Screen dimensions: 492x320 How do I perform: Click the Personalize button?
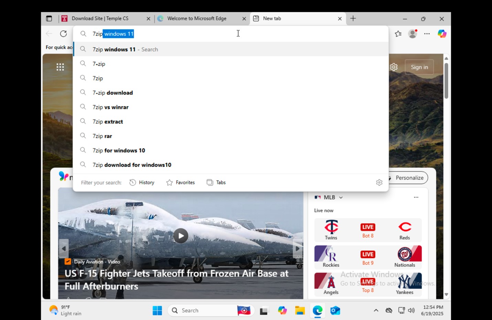(408, 178)
